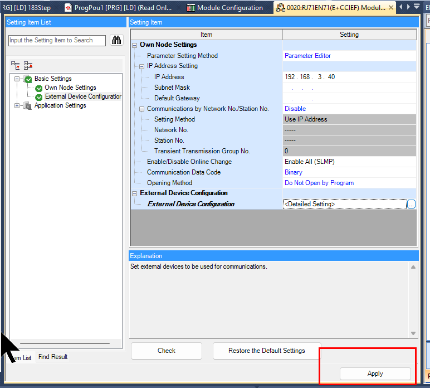430x388 pixels.
Task: Click the Basic Settings green check icon
Action: 28,79
